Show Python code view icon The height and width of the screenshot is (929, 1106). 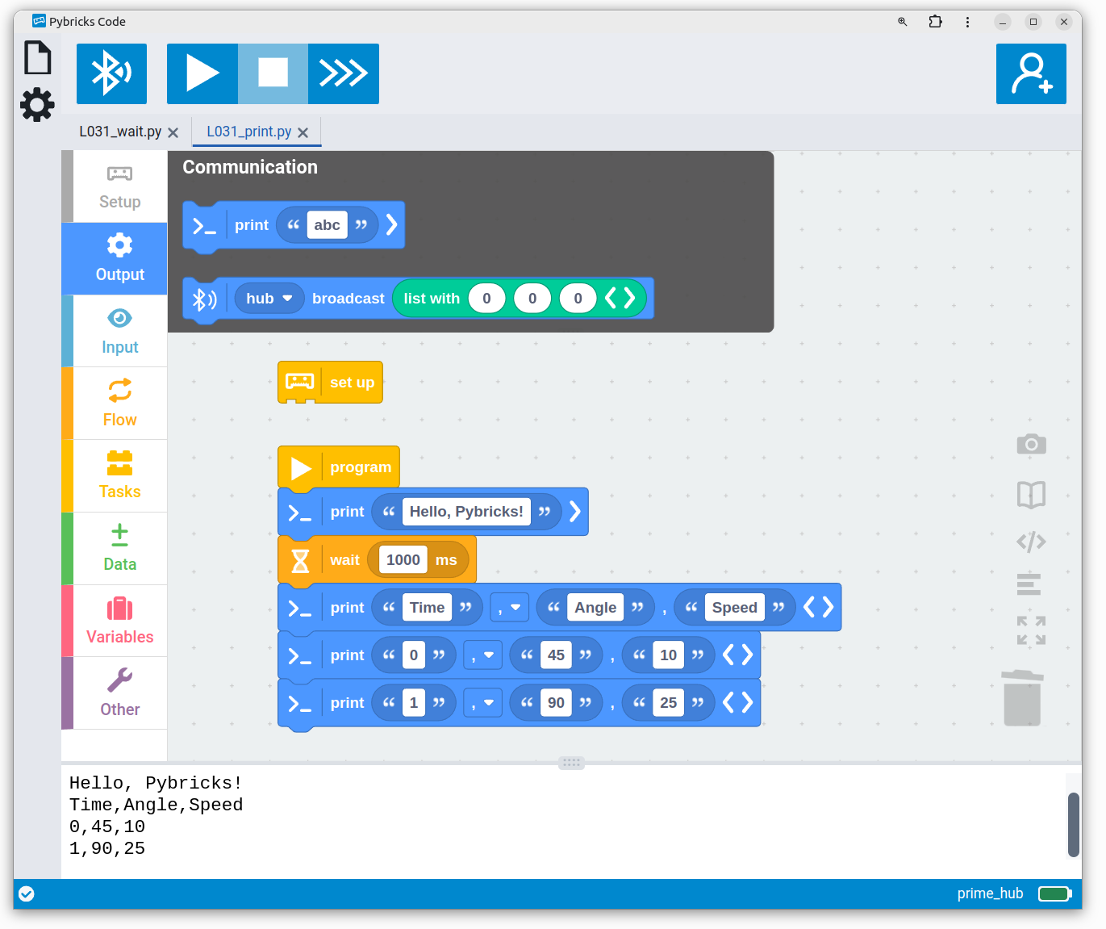tap(1031, 542)
